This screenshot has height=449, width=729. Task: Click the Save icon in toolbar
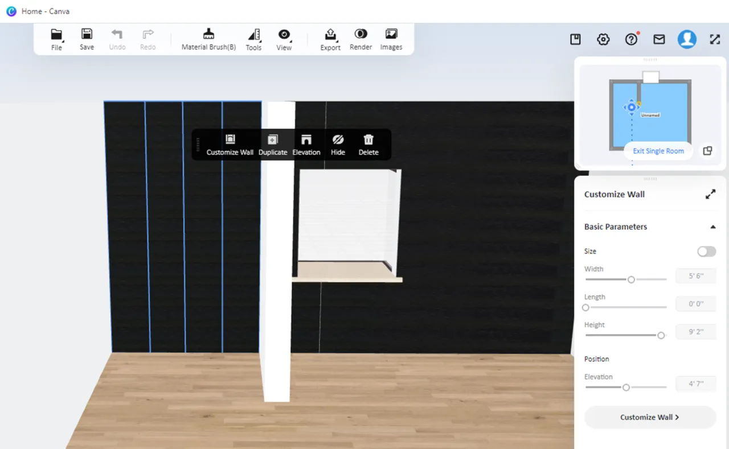click(x=87, y=39)
